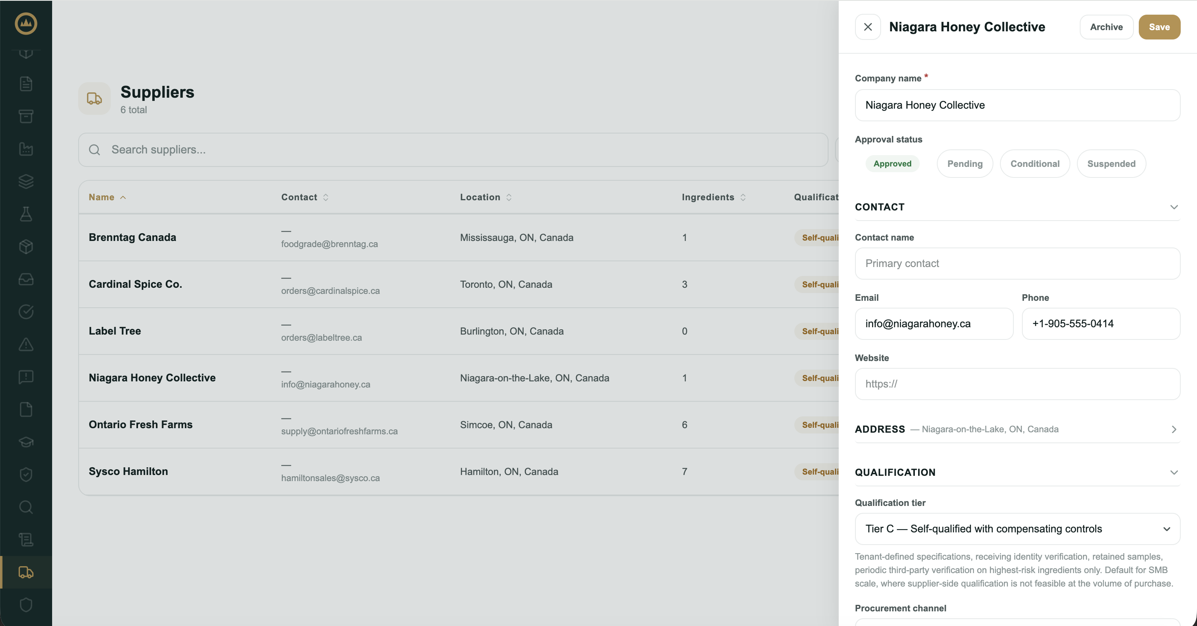Open the scroll log sidebar icon
The width and height of the screenshot is (1197, 626).
coord(26,540)
